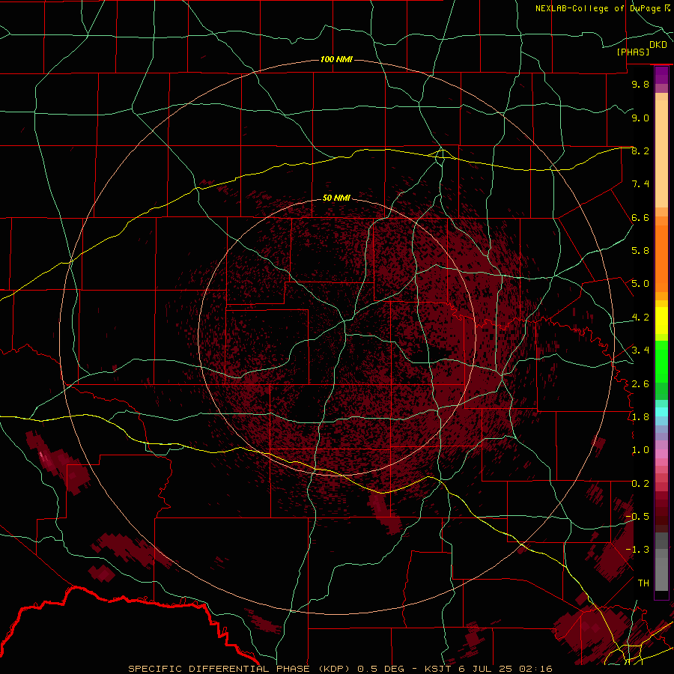Select the 8.2 scale value

pos(640,151)
